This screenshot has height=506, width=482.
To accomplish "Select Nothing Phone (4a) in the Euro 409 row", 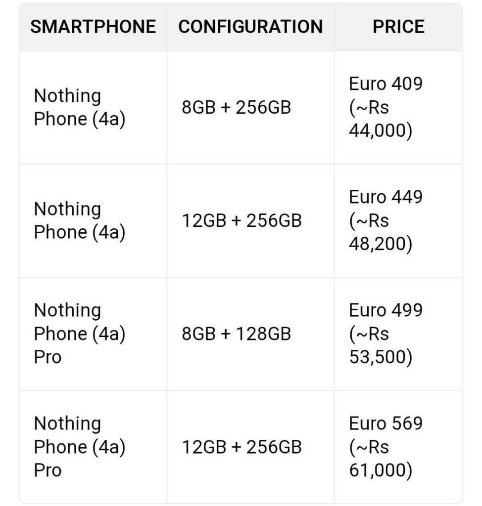I will [x=79, y=108].
